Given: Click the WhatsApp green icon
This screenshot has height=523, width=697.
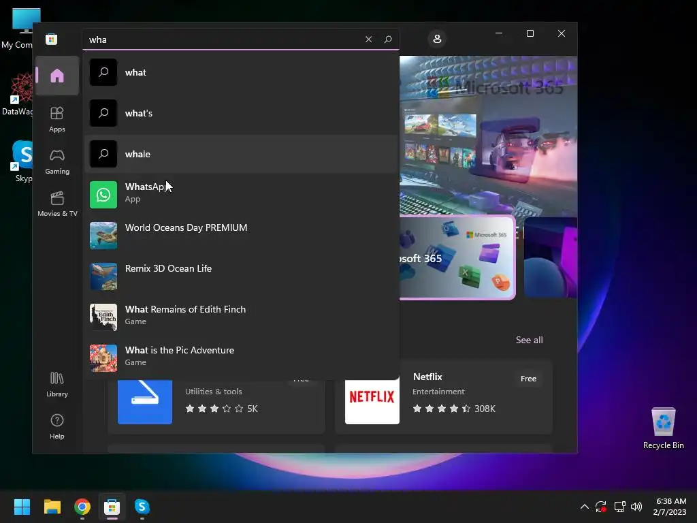Looking at the screenshot, I should point(103,195).
